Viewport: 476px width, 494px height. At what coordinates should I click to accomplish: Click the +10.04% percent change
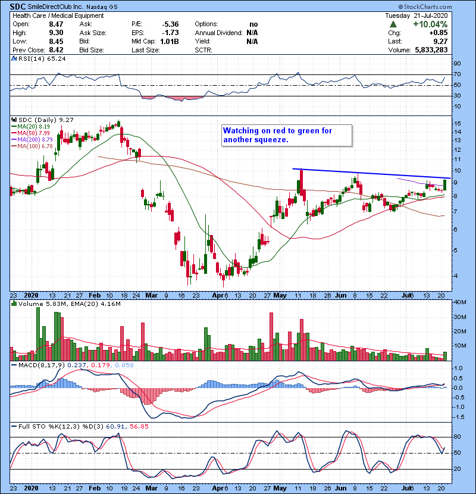point(430,24)
